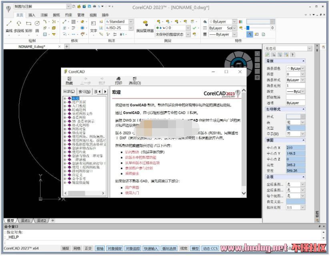Toggle Quick Input (快速输入) in status bar

point(151,248)
